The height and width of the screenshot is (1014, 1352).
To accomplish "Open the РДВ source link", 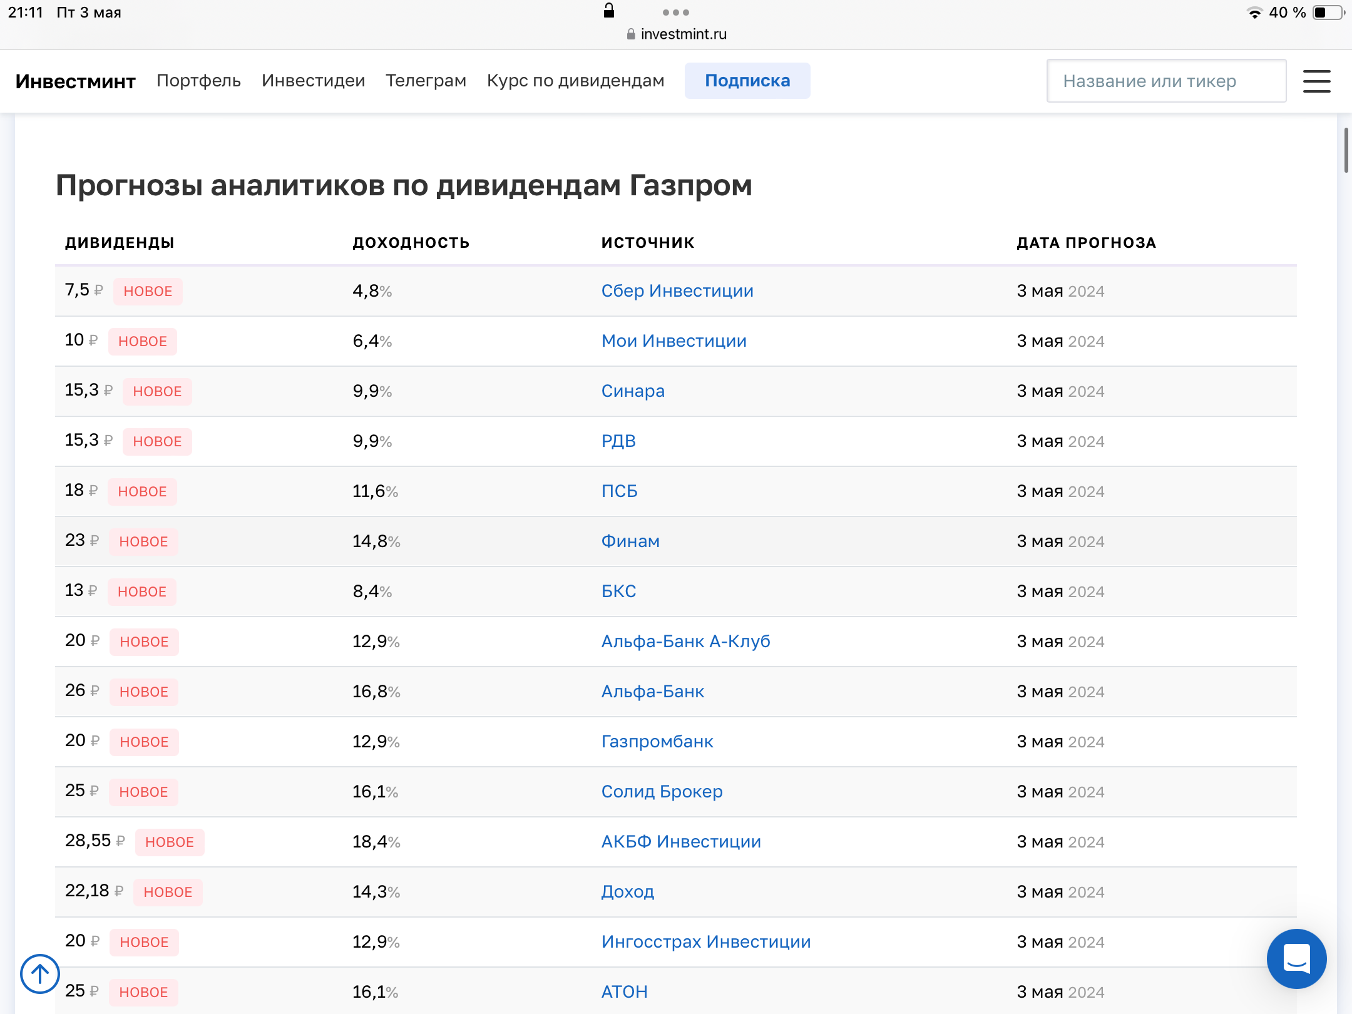I will click(x=618, y=441).
